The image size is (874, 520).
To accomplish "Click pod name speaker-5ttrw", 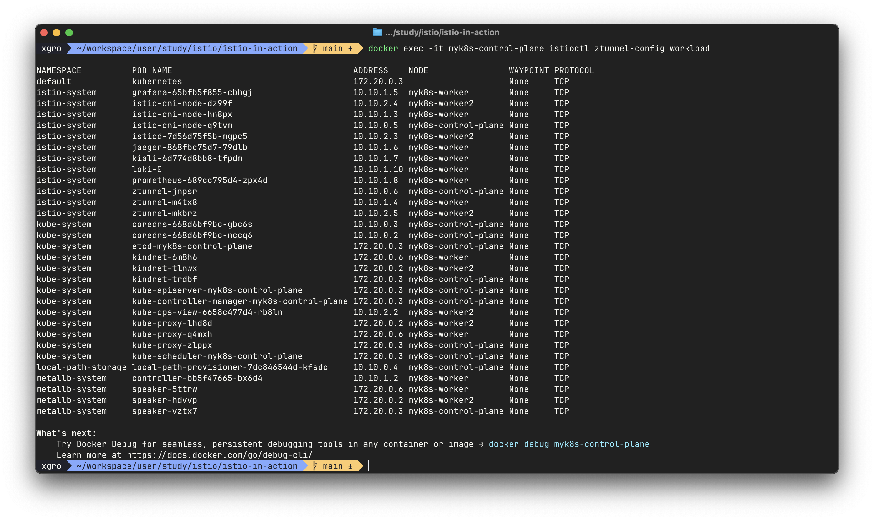I will click(x=164, y=389).
